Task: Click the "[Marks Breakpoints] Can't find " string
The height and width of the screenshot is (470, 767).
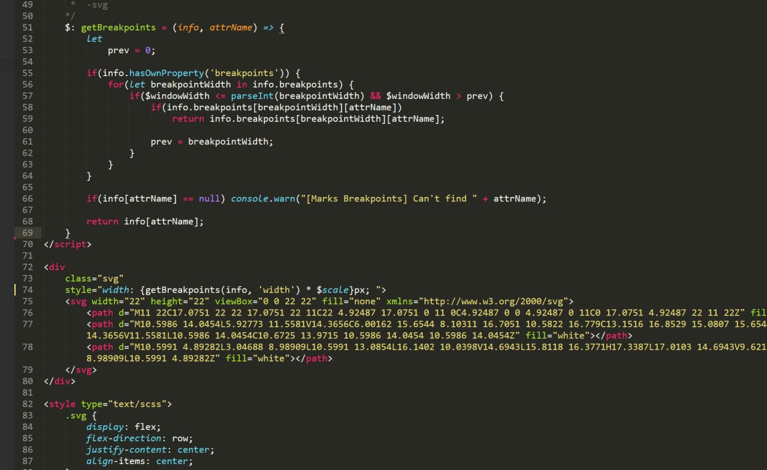Action: coord(389,198)
